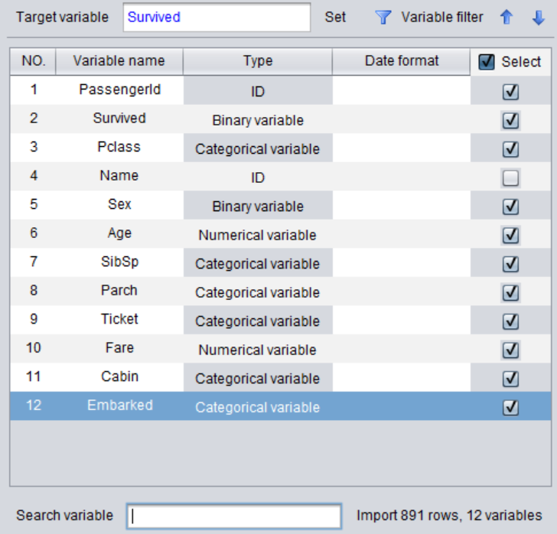Click the Date format column header
The height and width of the screenshot is (534, 557).
[402, 61]
